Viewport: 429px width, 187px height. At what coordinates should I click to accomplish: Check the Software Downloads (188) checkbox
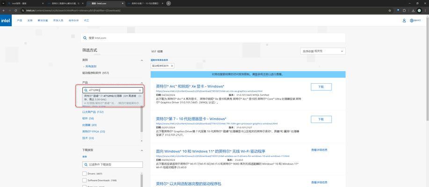point(84,180)
